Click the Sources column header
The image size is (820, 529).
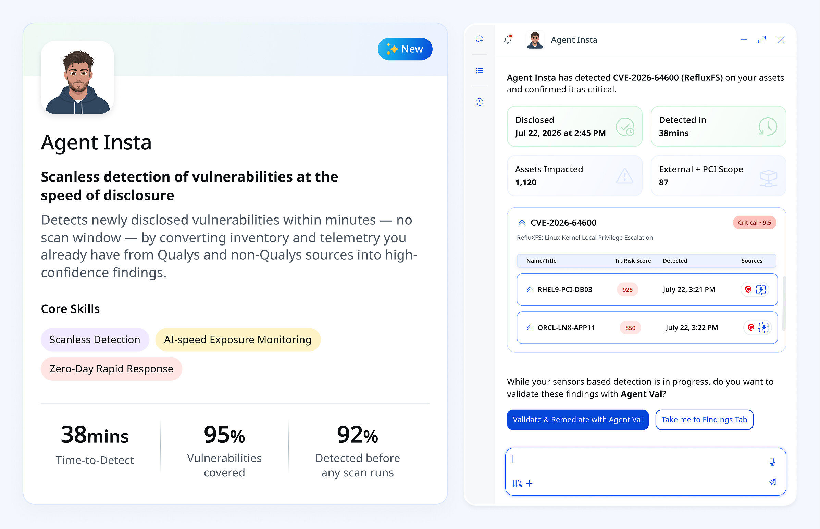752,261
